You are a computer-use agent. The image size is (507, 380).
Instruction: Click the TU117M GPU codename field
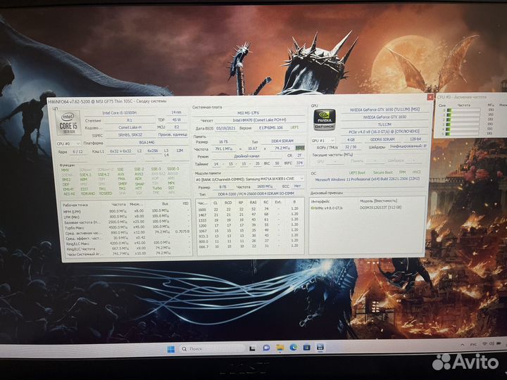384,124
